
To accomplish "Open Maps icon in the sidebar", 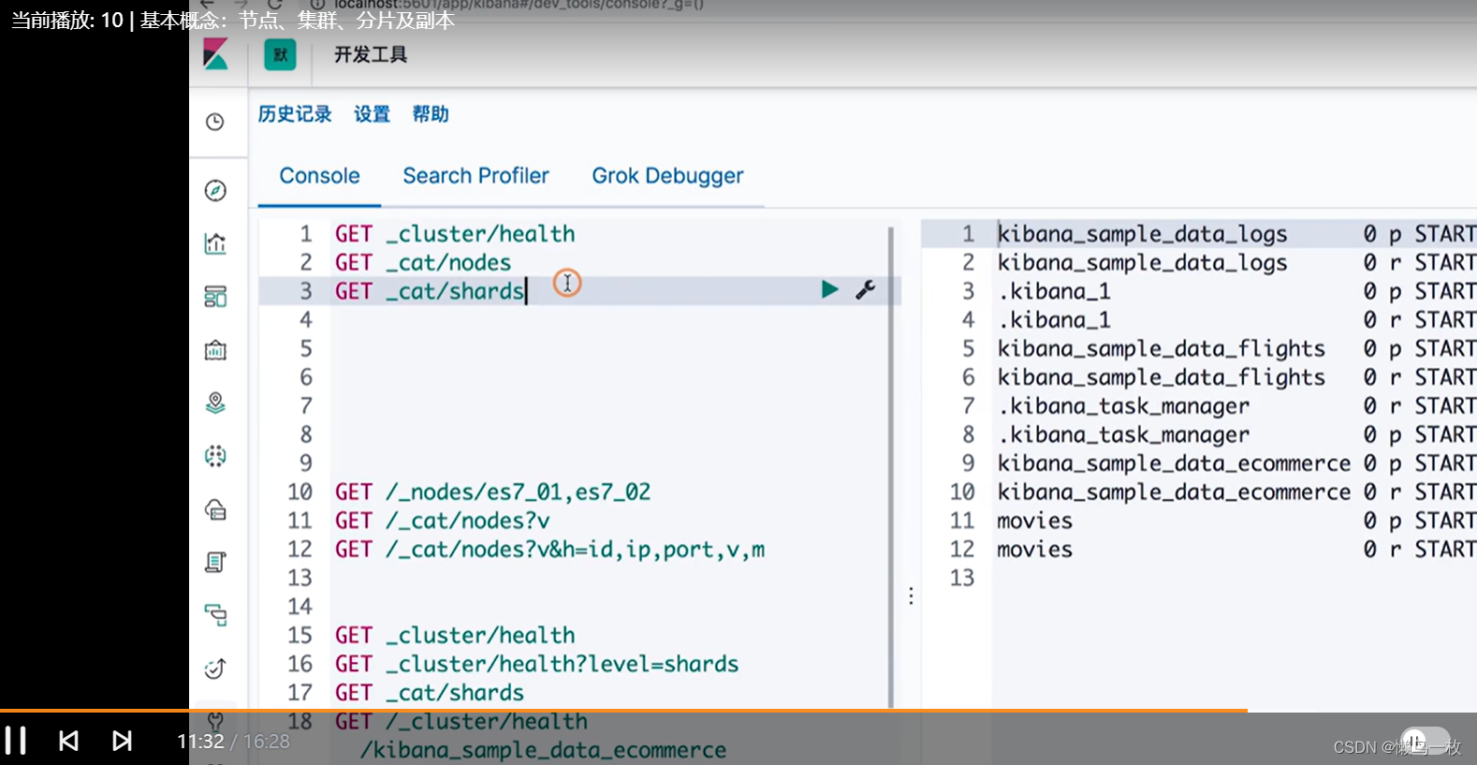I will (x=215, y=403).
